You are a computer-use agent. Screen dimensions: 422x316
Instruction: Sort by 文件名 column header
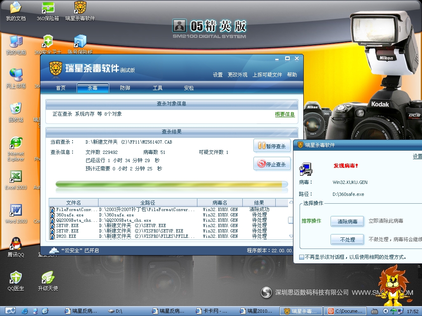[x=73, y=202]
